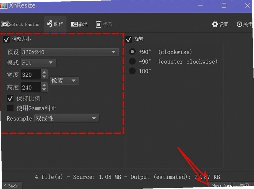Open the Select Photos tab

(x=20, y=24)
